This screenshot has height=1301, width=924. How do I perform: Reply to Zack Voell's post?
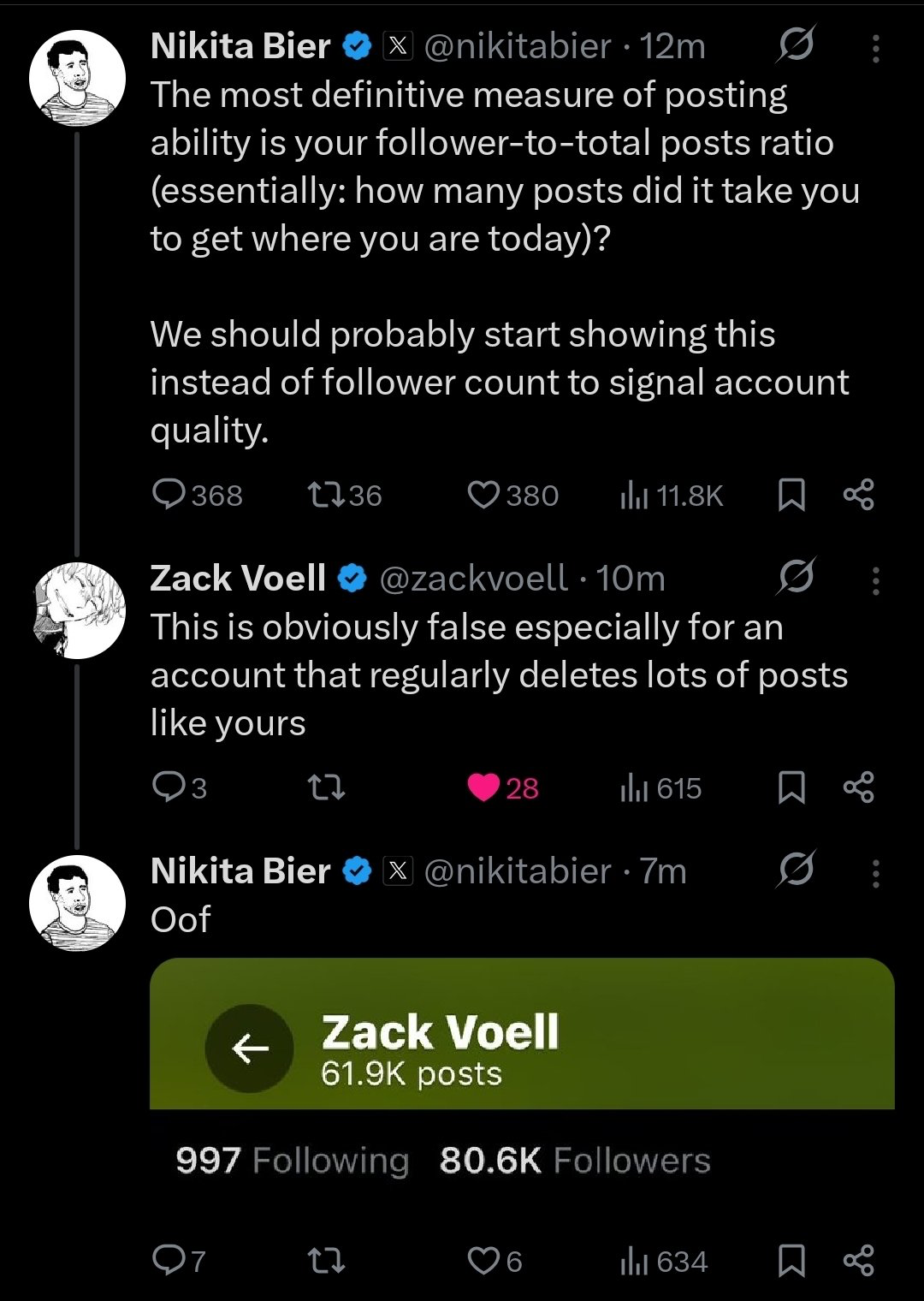[169, 787]
